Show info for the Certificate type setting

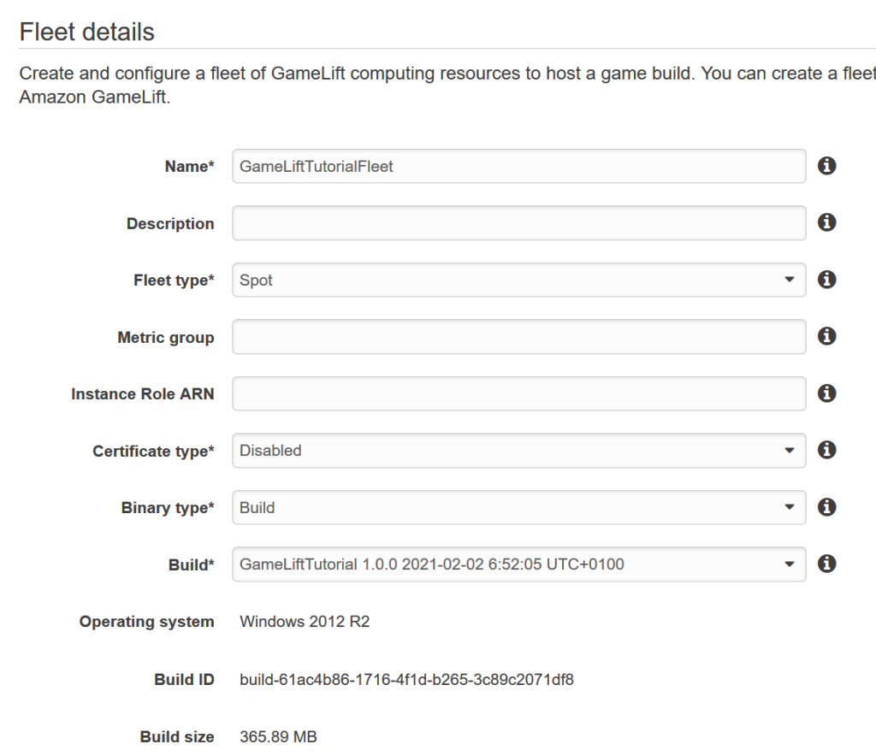(826, 450)
